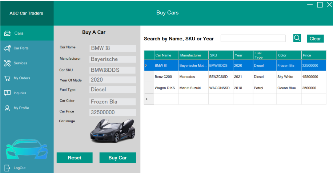The width and height of the screenshot is (333, 174).
Task: Click the BENZCSSD SKU cell
Action: pos(221,76)
